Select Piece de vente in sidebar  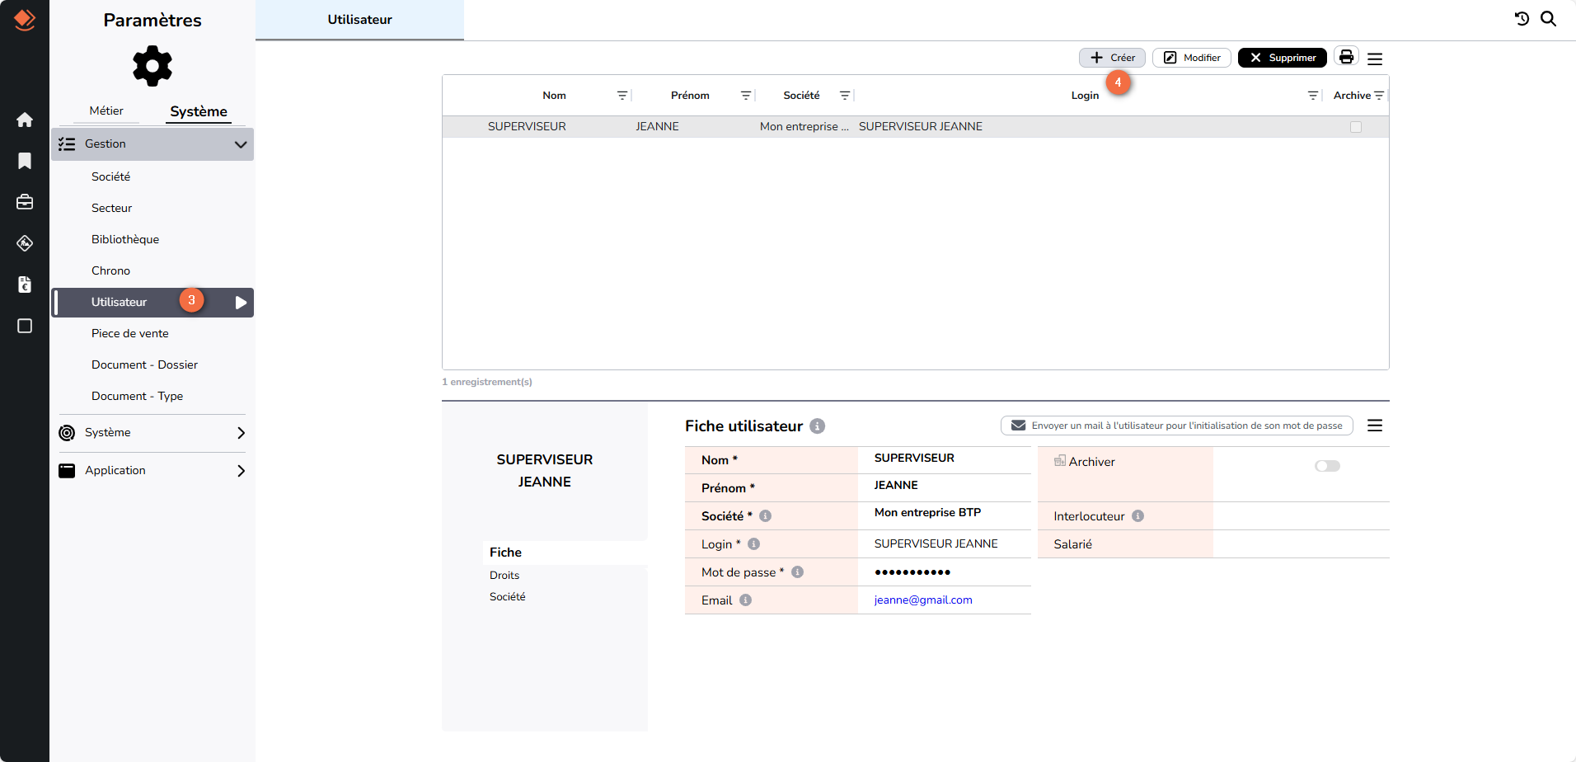coord(130,333)
